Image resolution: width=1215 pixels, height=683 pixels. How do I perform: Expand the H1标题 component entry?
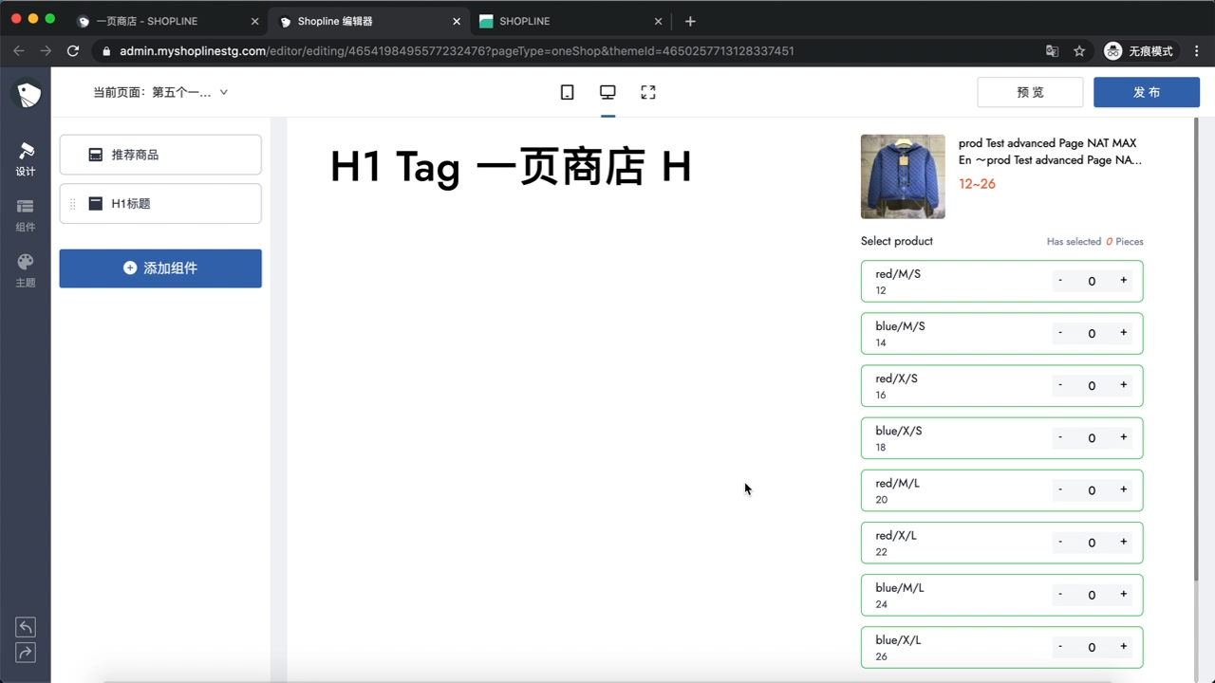159,203
